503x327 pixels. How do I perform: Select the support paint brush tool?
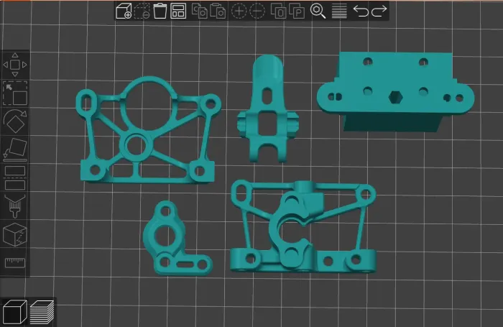pyautogui.click(x=15, y=205)
